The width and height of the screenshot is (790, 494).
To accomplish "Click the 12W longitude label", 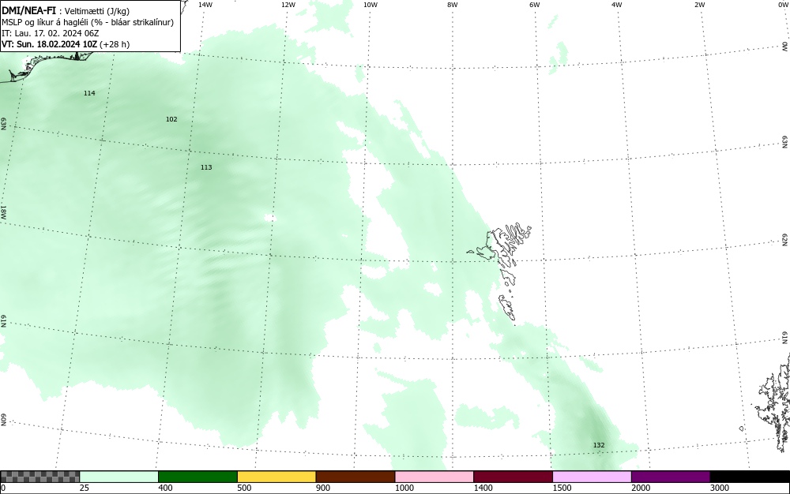I will [x=288, y=5].
